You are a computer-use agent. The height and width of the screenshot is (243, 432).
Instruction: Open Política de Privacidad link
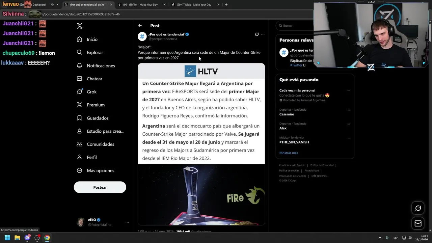pos(322,165)
